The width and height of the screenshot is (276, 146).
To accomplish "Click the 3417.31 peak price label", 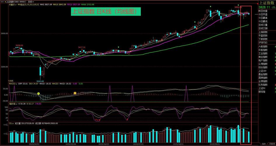I will (x=82, y=47).
